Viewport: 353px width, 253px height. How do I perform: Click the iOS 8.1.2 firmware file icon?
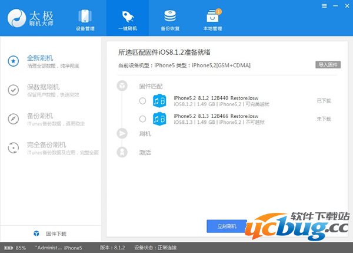(x=159, y=101)
